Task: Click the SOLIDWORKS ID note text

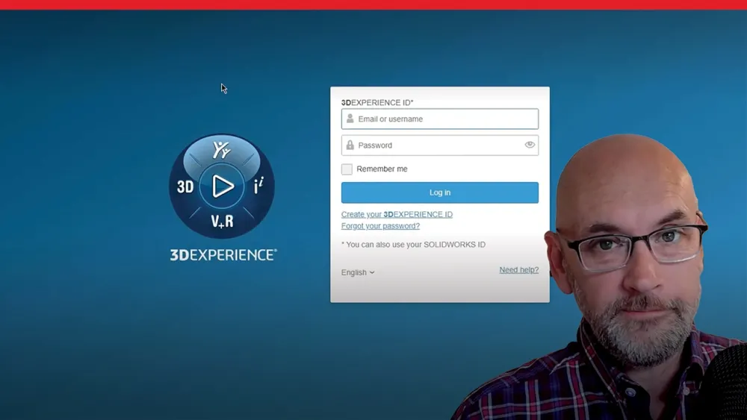Action: tap(414, 245)
